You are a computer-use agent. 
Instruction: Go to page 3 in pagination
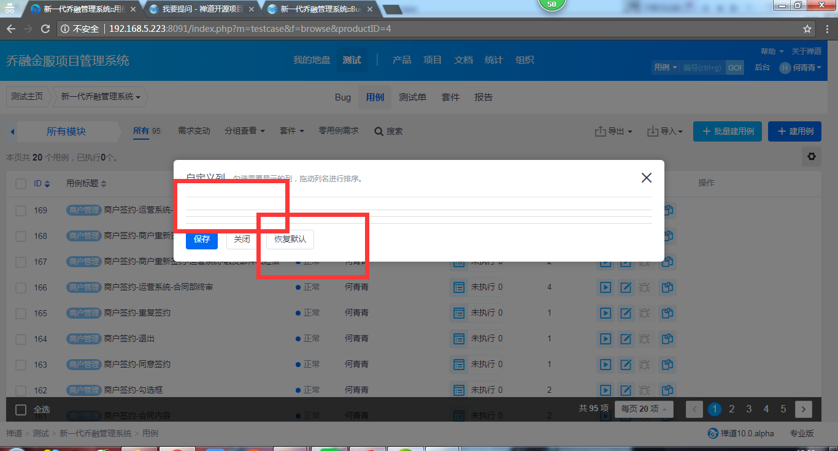coord(749,409)
